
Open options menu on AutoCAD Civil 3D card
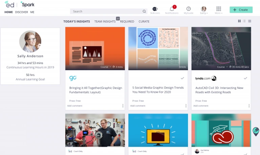[249, 106]
